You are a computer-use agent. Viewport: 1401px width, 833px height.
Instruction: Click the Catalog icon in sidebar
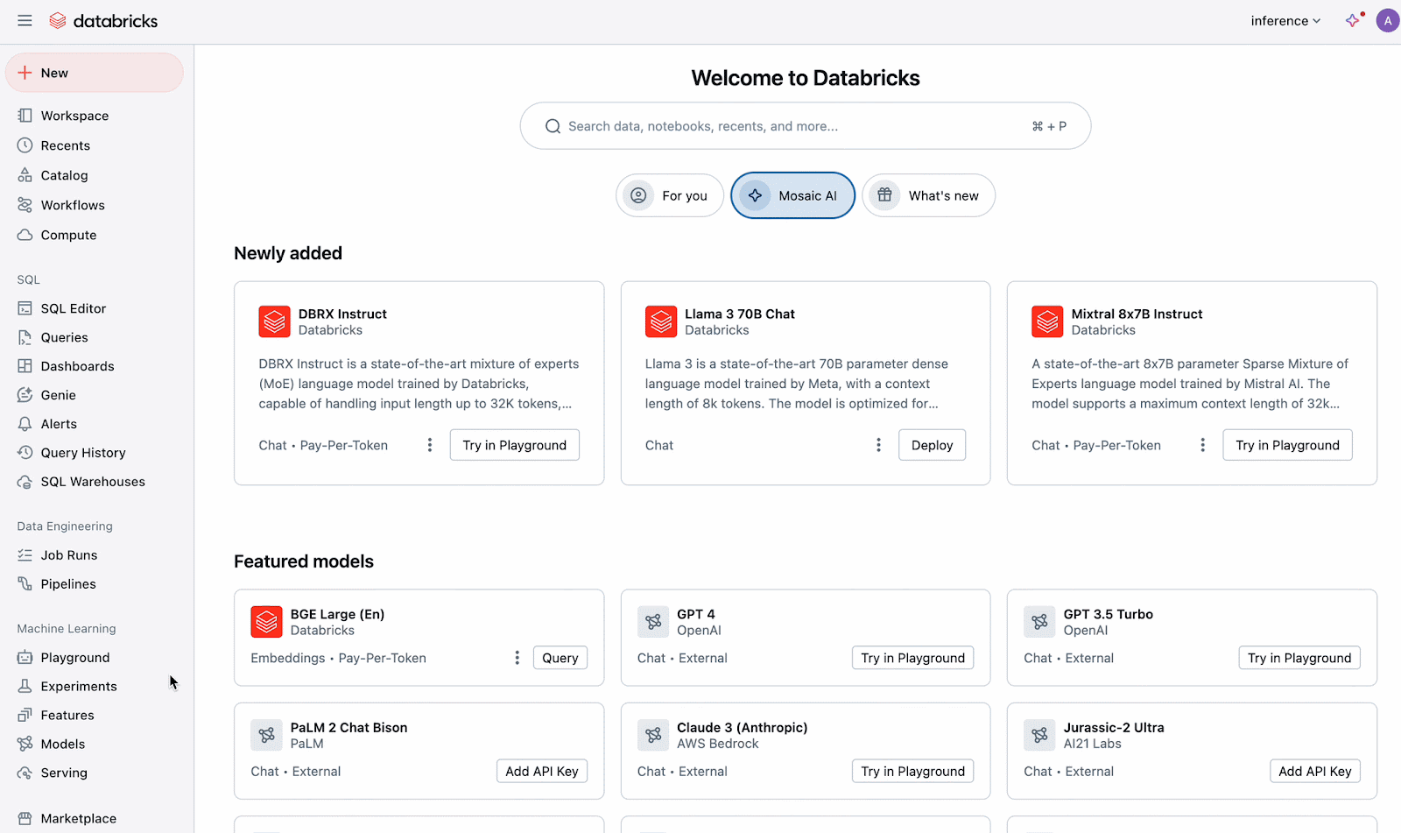25,175
